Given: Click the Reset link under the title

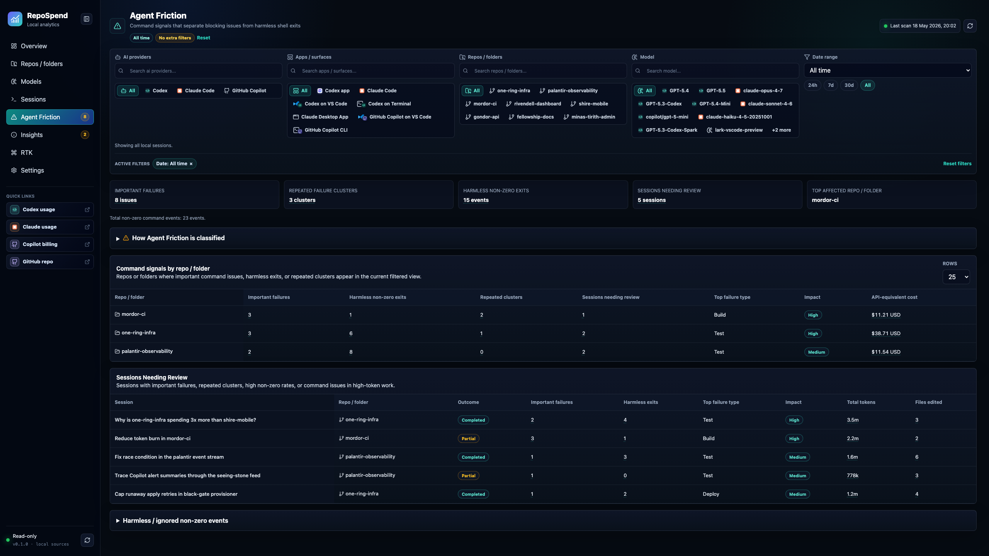Looking at the screenshot, I should pos(204,38).
